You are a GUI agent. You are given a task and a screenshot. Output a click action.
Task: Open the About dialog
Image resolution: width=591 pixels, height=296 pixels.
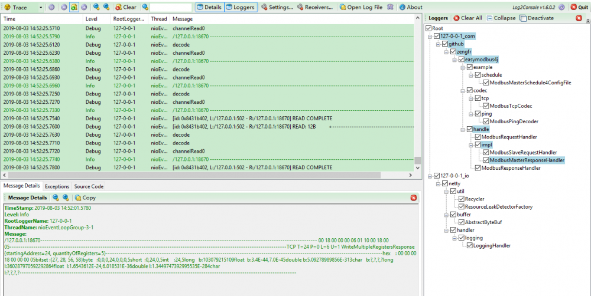pos(411,7)
